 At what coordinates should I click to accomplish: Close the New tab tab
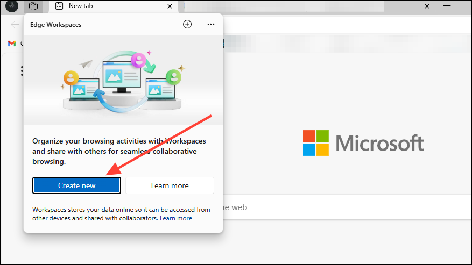[x=170, y=6]
